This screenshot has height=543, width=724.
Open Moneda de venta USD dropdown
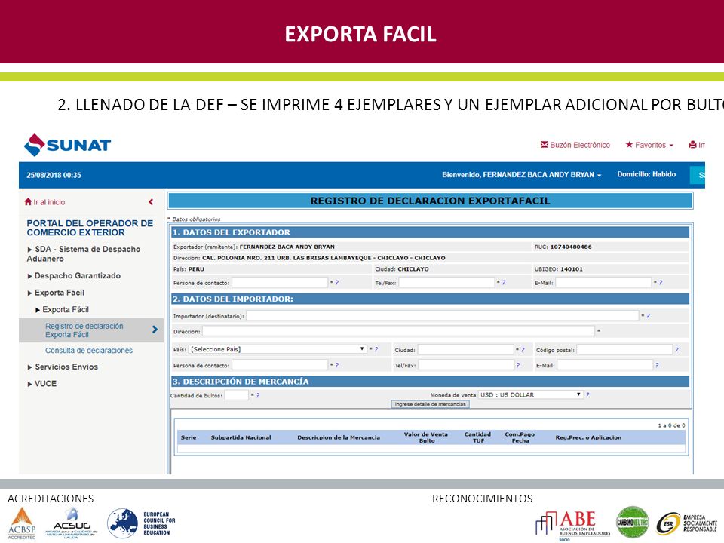pyautogui.click(x=530, y=394)
